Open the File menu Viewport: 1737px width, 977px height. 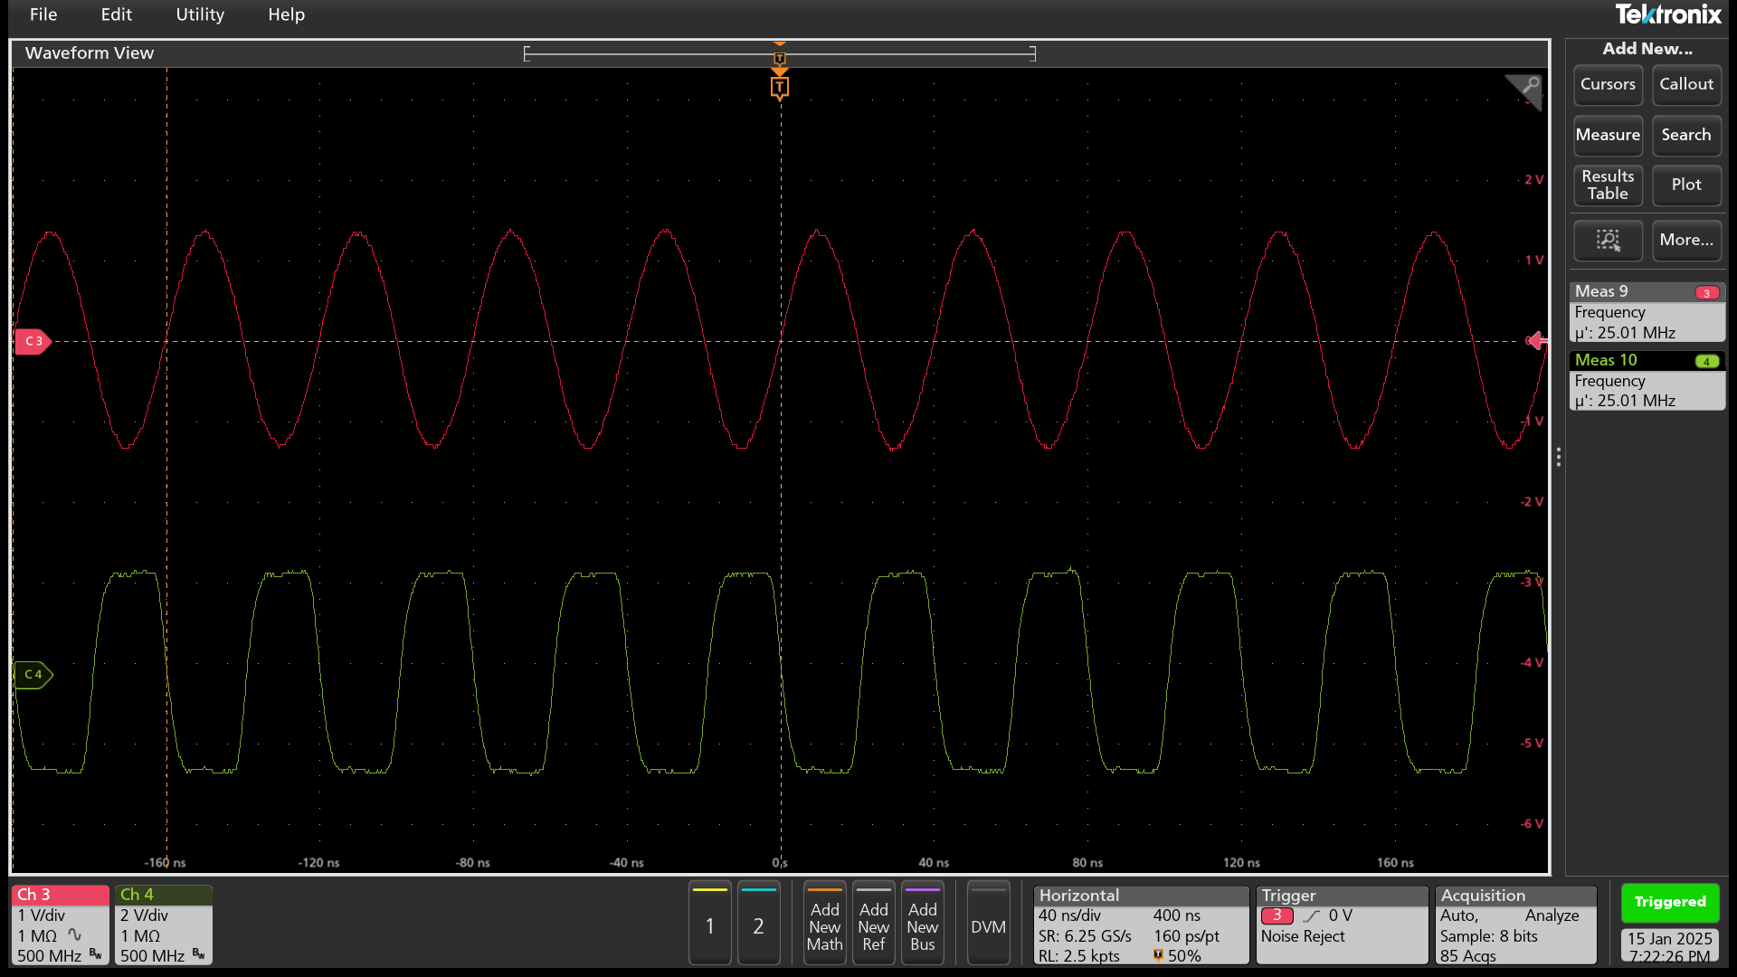[43, 14]
